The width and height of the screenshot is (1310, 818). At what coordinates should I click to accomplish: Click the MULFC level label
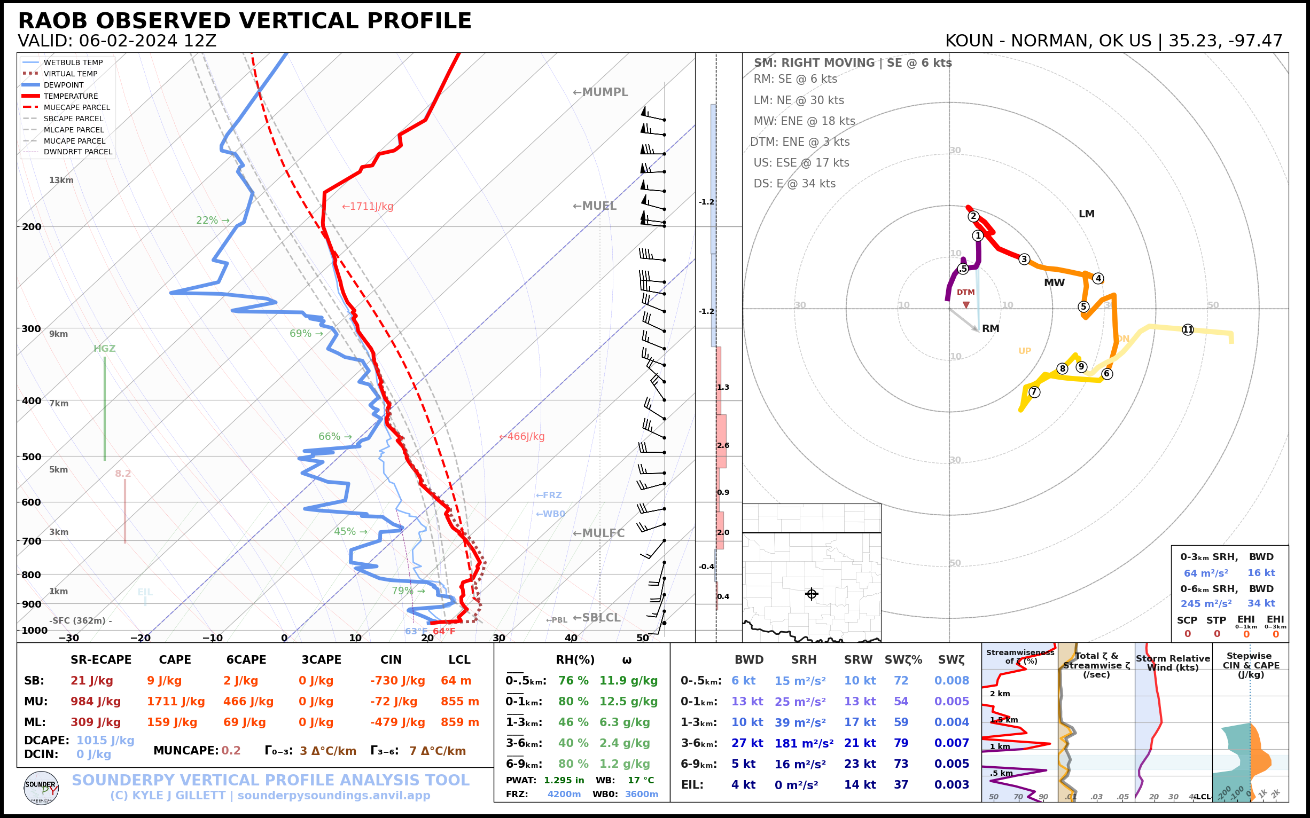pos(599,533)
